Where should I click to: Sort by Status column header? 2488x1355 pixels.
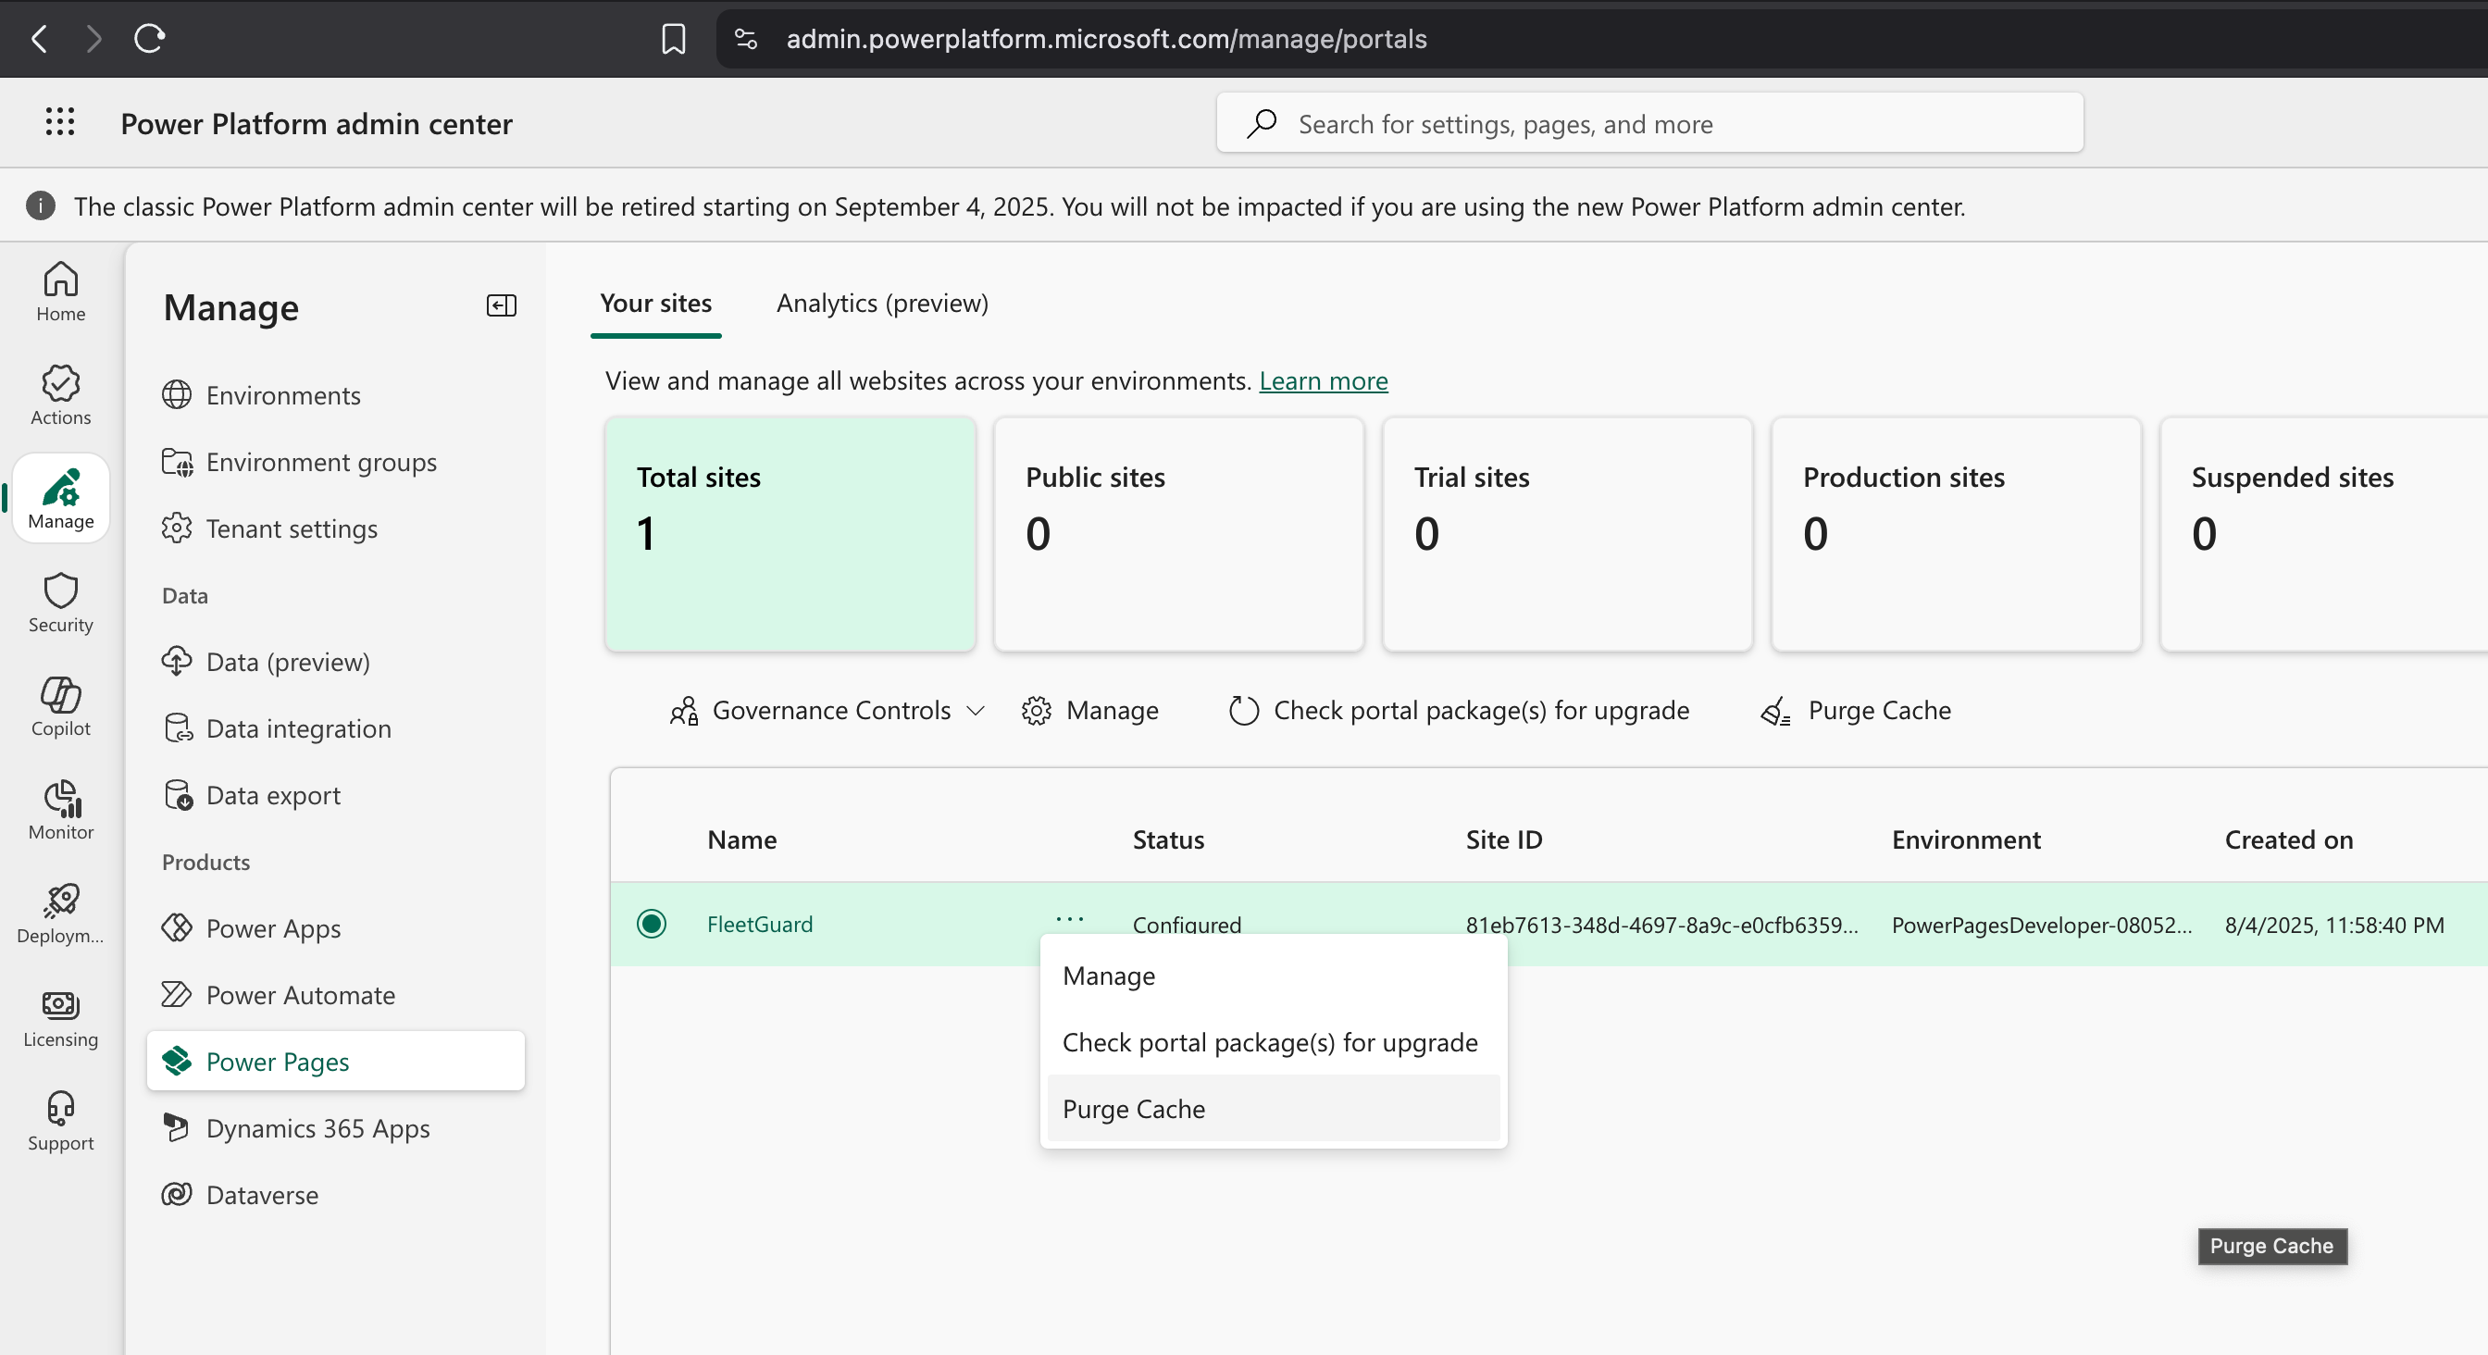click(1169, 839)
